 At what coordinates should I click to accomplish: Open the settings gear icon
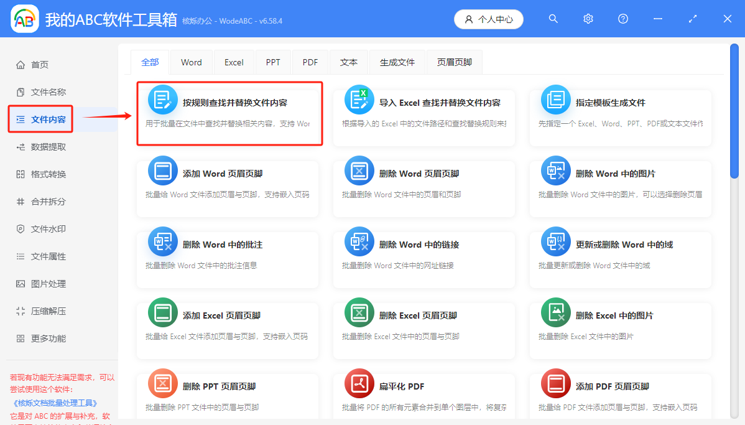[588, 19]
